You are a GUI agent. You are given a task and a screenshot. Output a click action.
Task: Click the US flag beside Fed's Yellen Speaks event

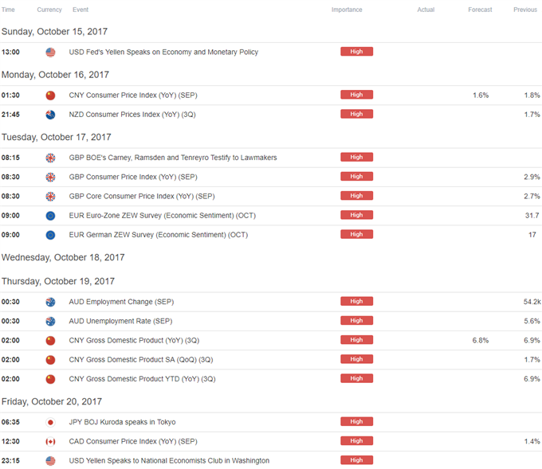pyautogui.click(x=50, y=52)
